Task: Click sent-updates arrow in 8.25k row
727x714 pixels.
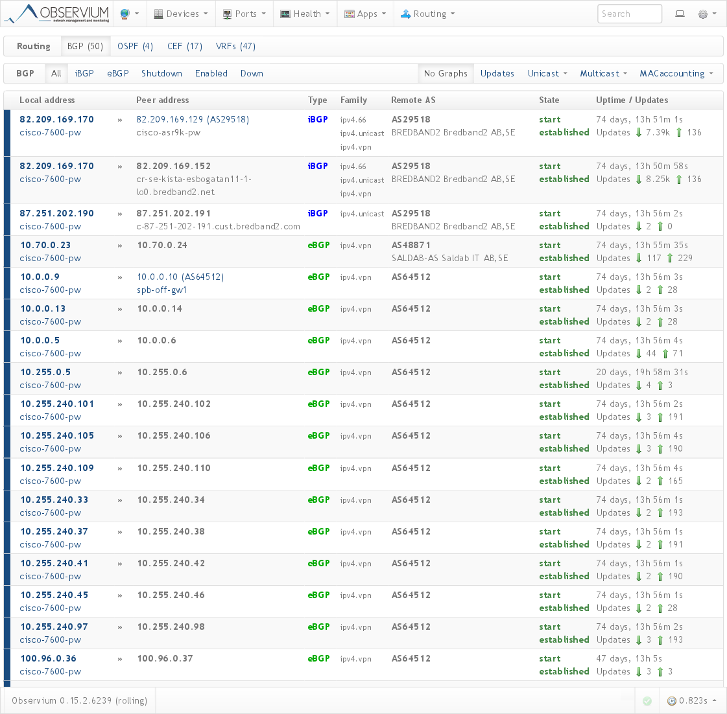Action: click(x=679, y=179)
